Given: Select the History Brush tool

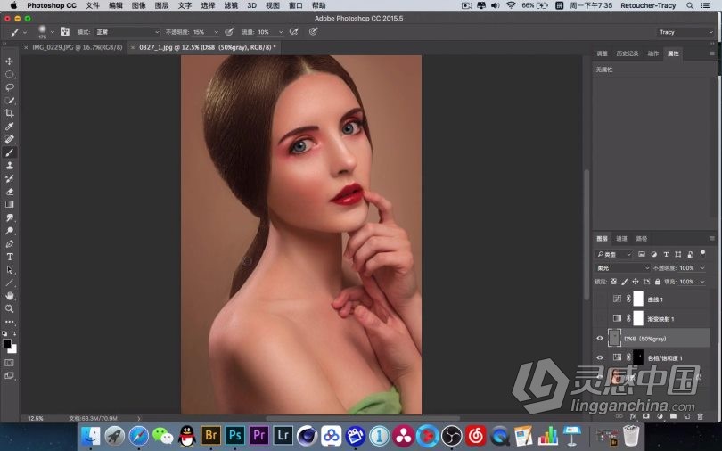Looking at the screenshot, I should click(x=9, y=178).
